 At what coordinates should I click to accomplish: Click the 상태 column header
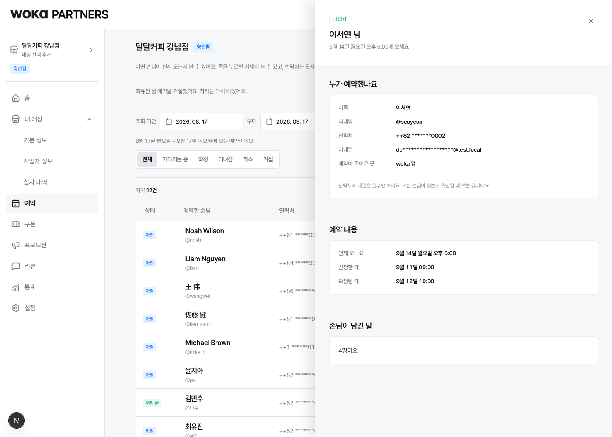[x=150, y=211]
